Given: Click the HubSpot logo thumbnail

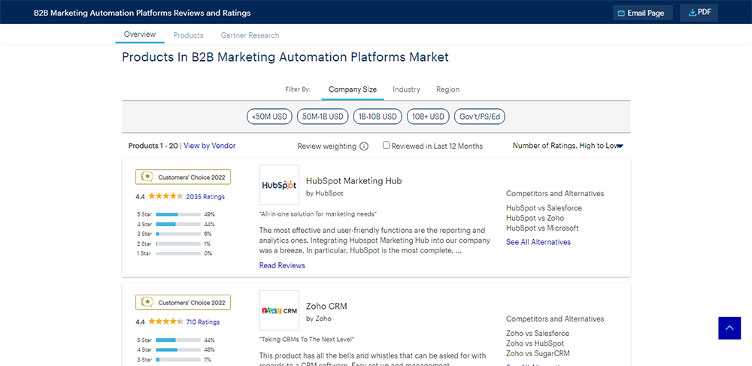Looking at the screenshot, I should tap(279, 185).
